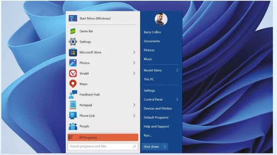The width and height of the screenshot is (277, 155).
Task: Expand the Notepad jump list arrow
Action: coord(134,105)
